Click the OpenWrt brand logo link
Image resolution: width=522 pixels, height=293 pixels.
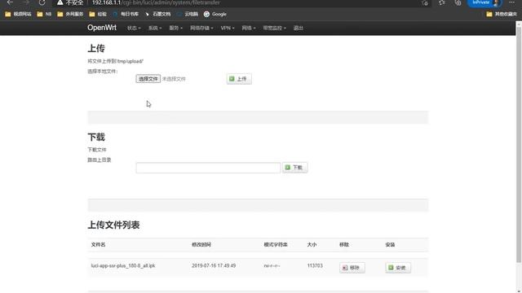[x=102, y=28]
